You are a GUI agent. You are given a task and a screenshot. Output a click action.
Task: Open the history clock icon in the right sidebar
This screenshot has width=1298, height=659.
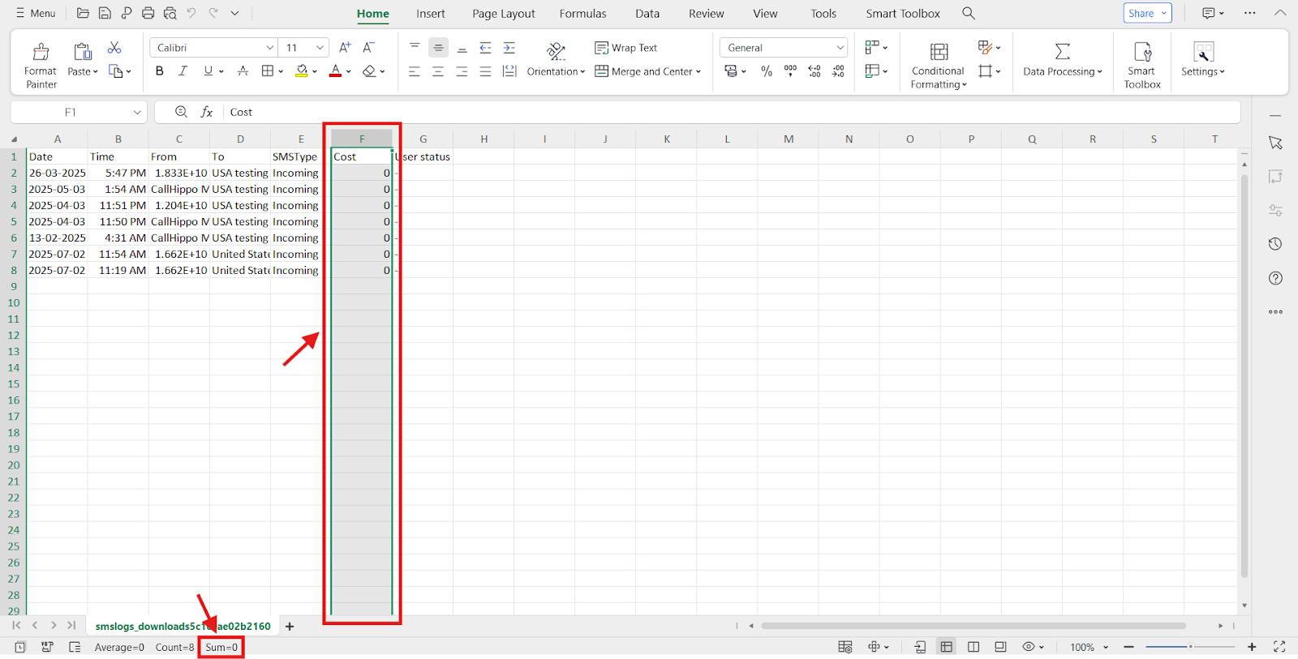[1275, 244]
